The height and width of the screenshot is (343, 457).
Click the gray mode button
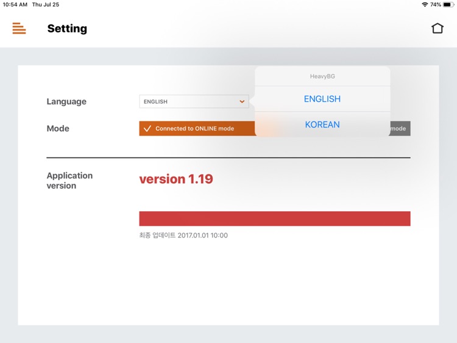point(400,128)
